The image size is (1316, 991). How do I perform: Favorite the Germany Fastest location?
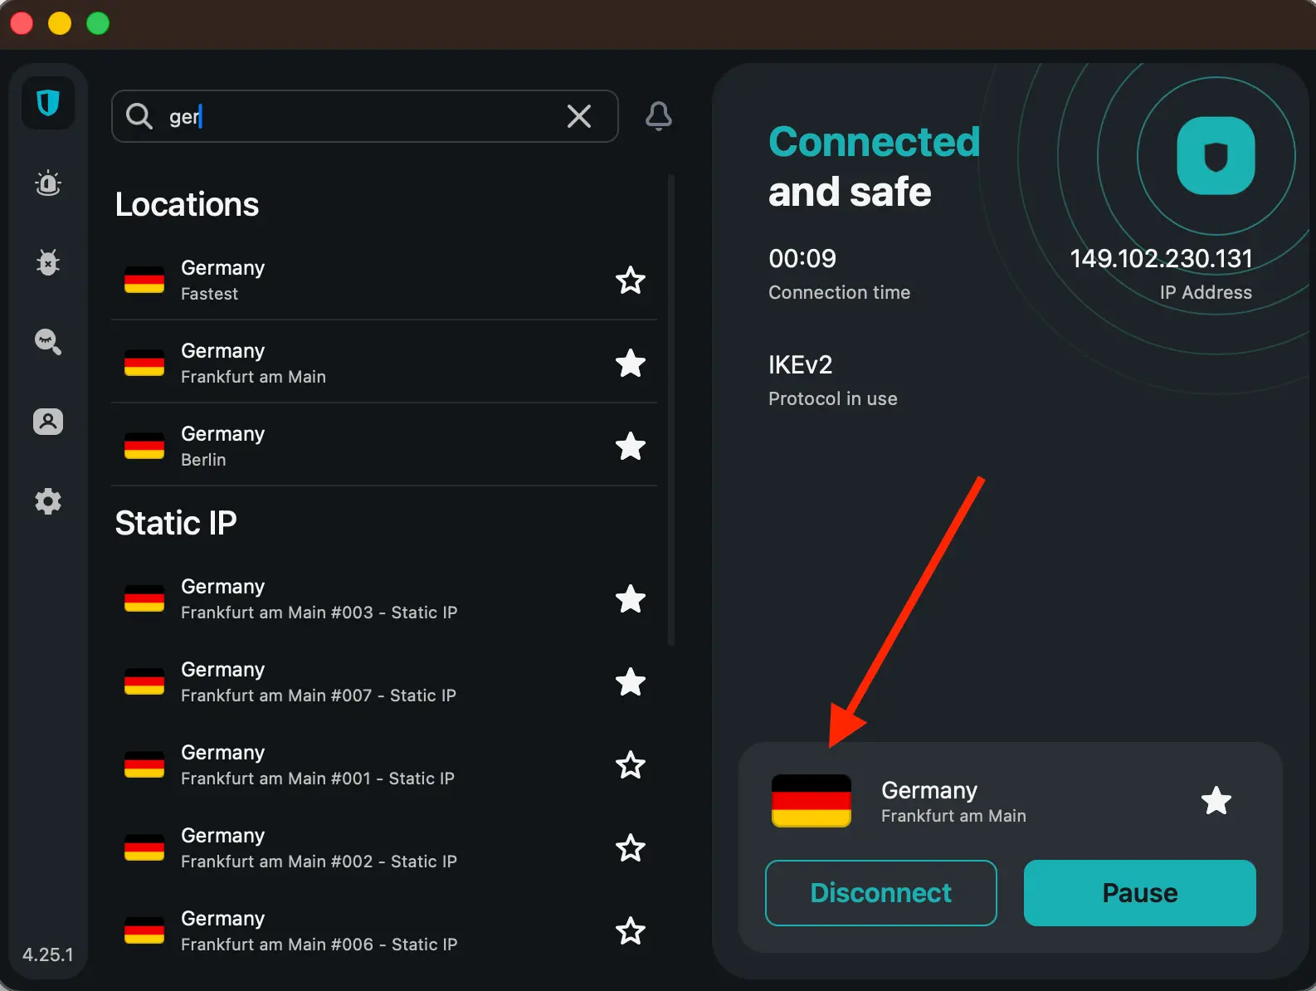631,281
